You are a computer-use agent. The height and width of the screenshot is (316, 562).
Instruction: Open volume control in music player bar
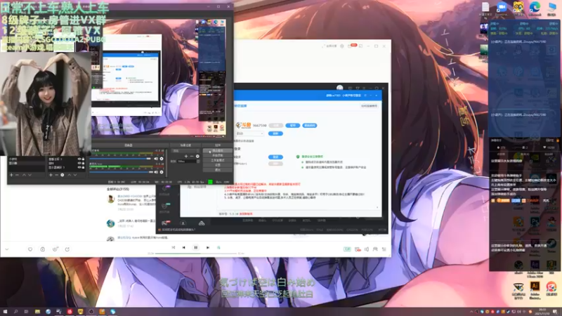366,249
